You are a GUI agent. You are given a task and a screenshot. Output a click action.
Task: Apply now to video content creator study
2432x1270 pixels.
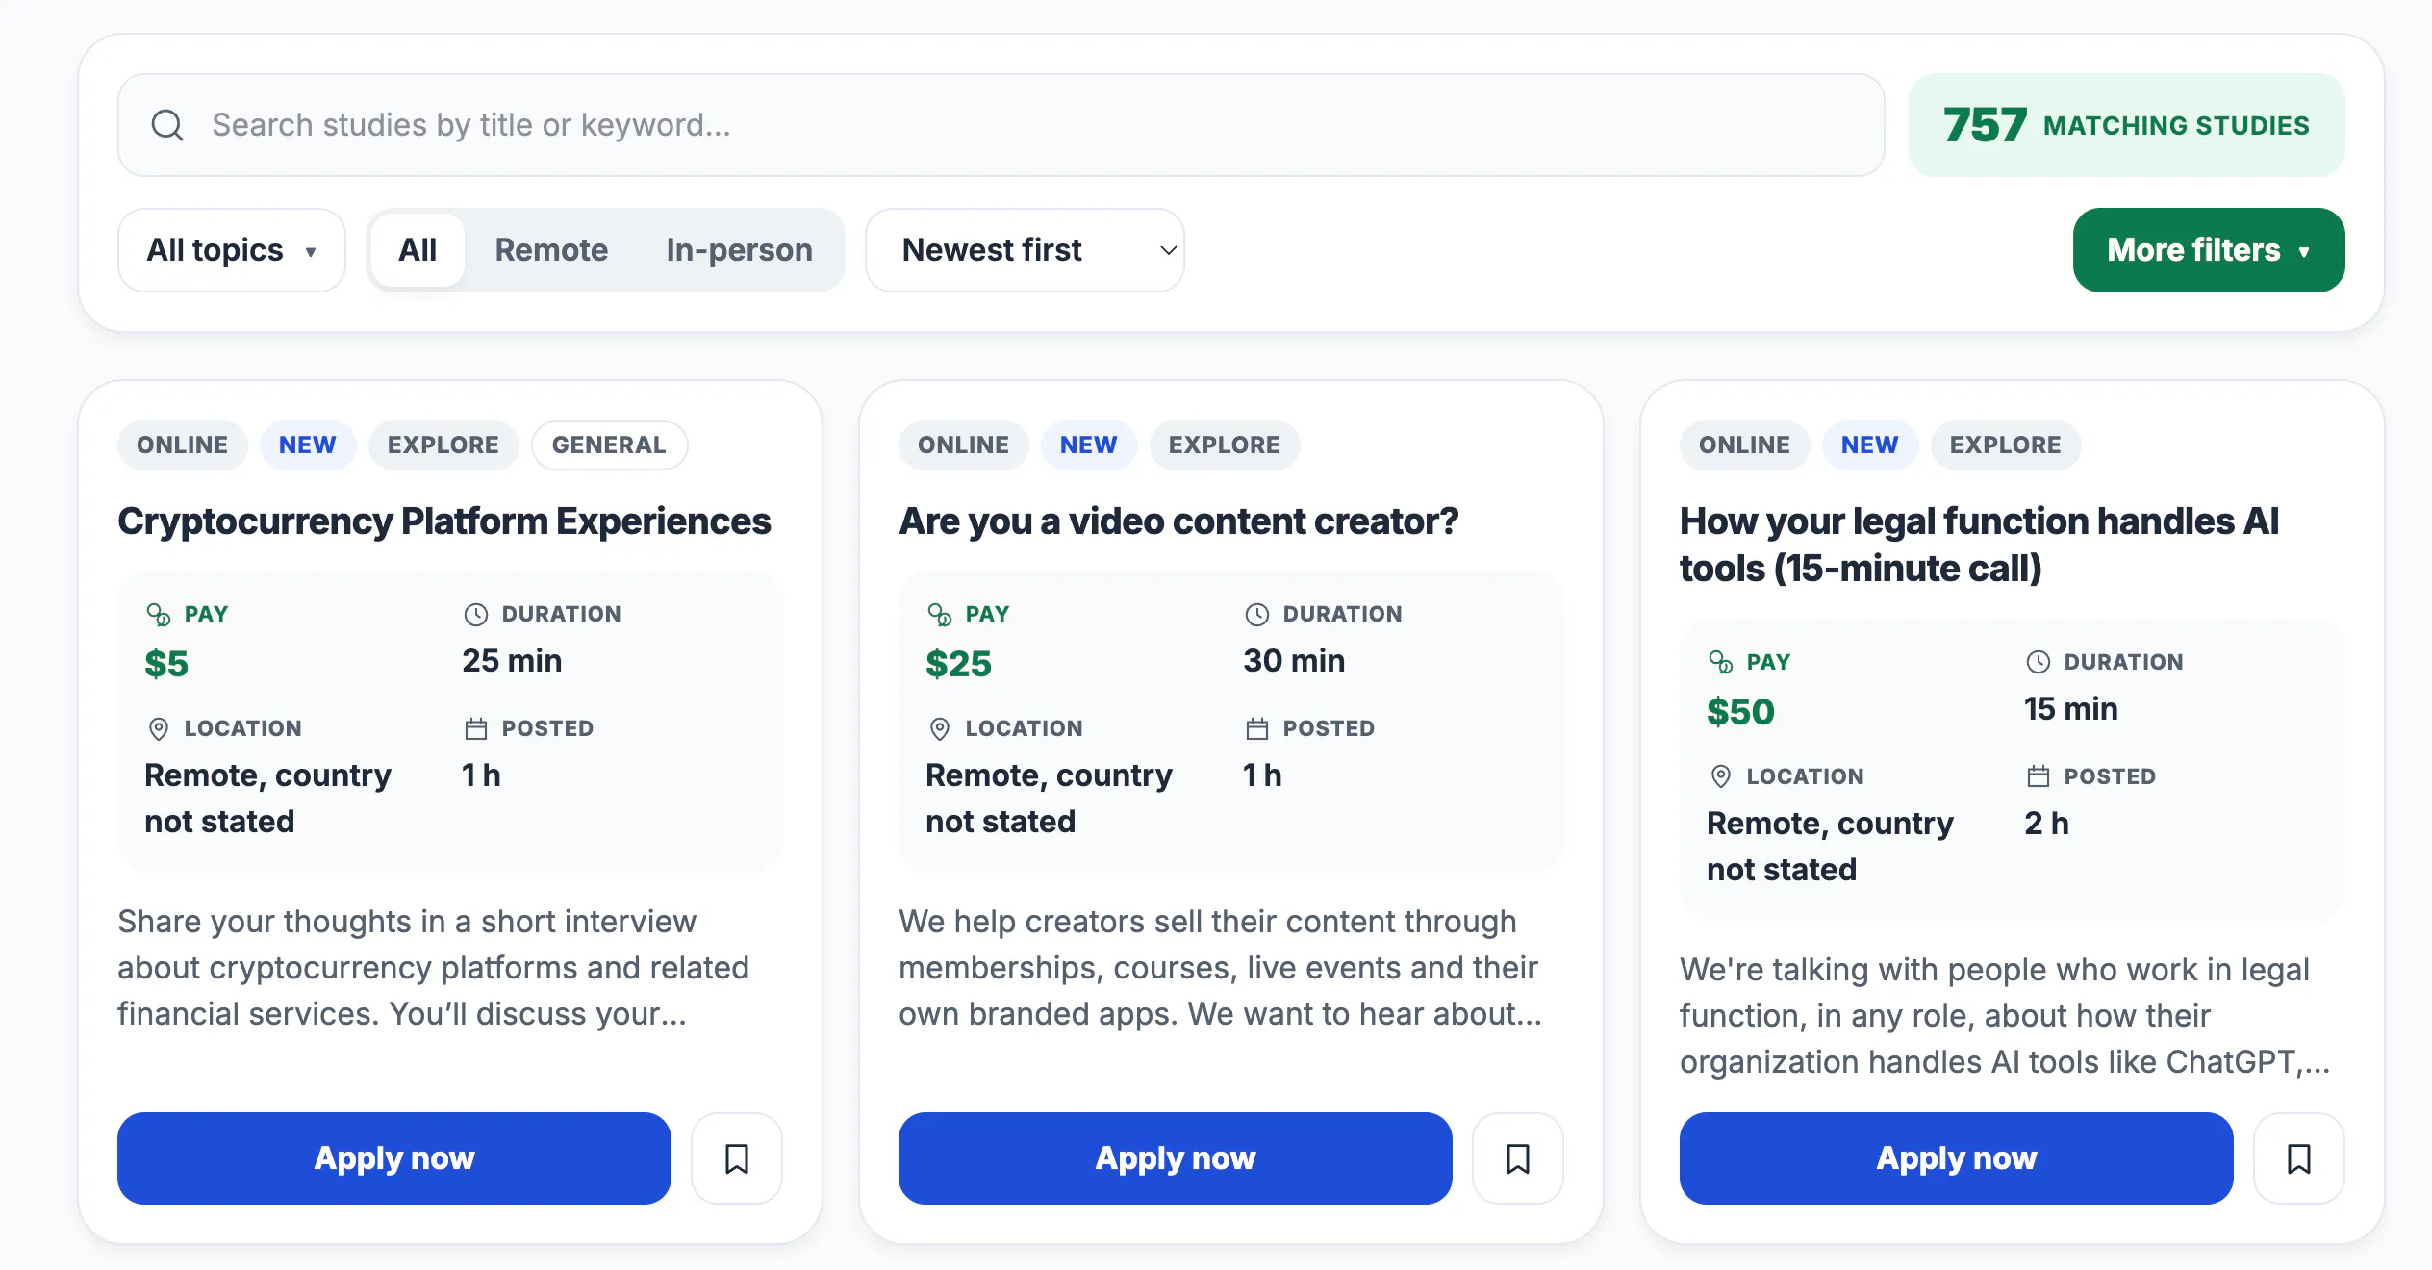click(x=1176, y=1158)
